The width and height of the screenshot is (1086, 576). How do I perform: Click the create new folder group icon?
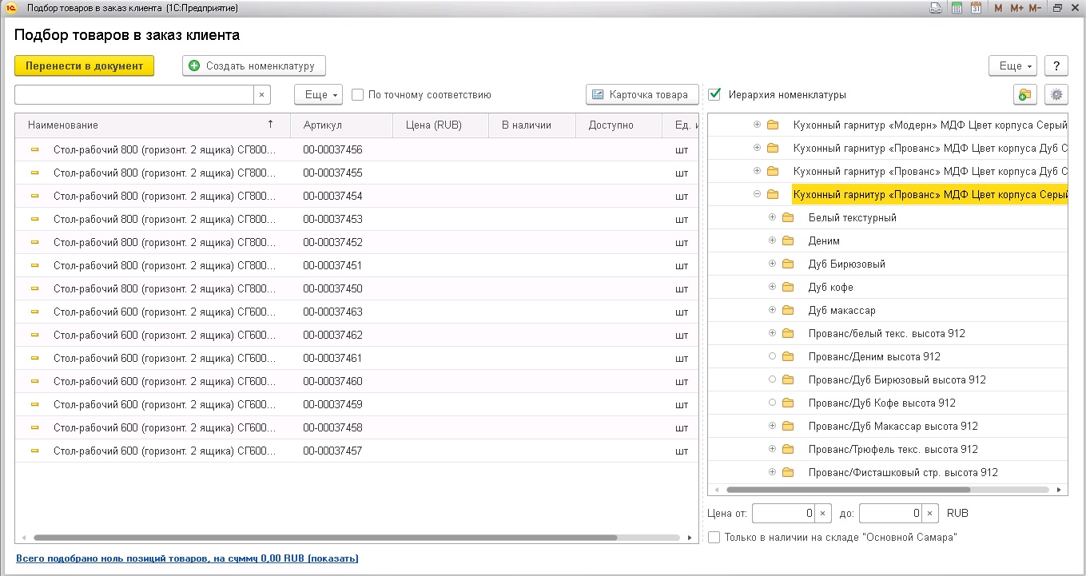tap(1024, 95)
